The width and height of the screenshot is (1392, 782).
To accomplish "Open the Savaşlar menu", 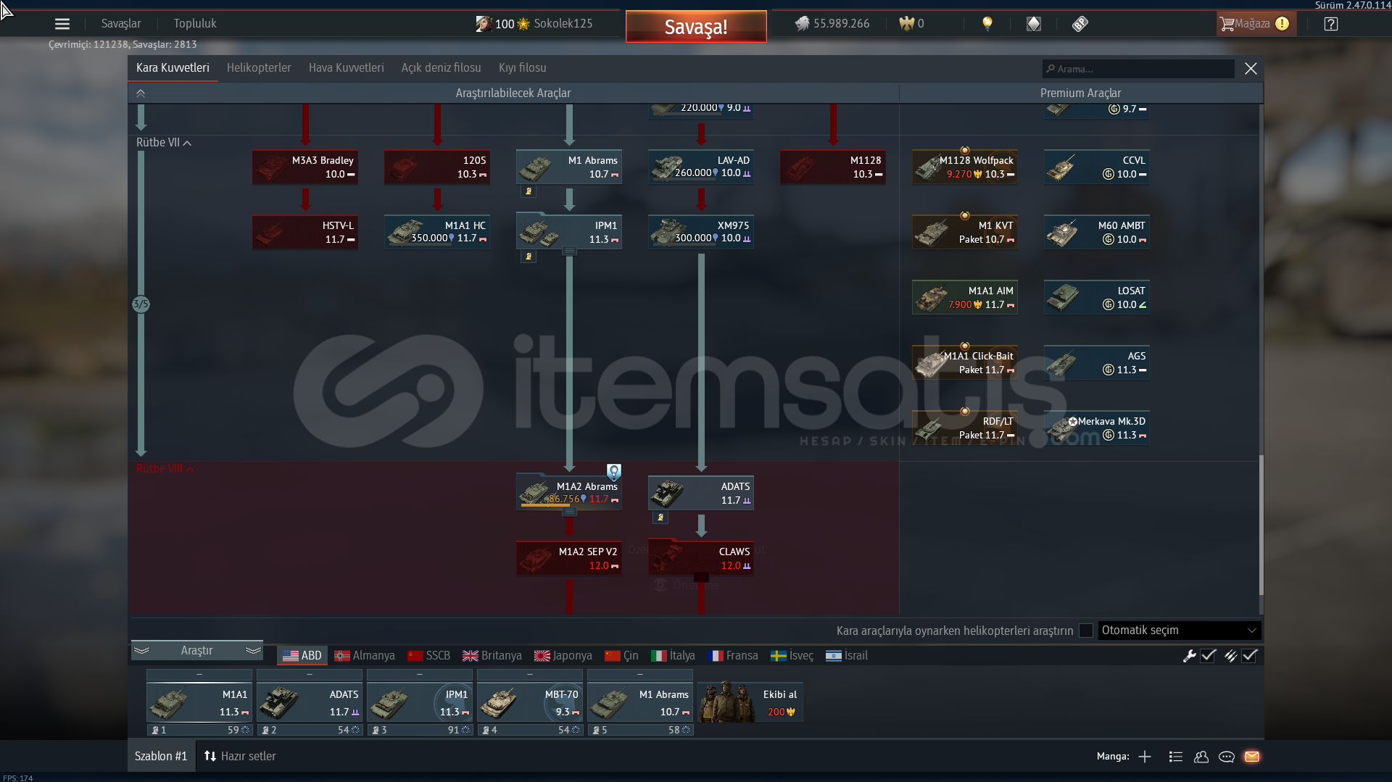I will pos(121,24).
